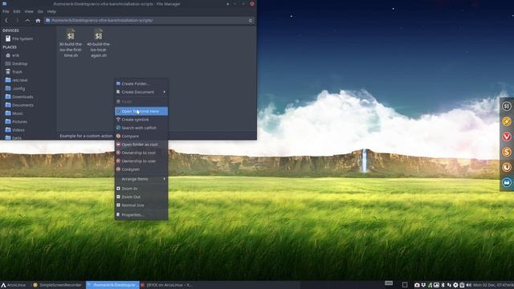Go up to parent folder
The width and height of the screenshot is (514, 289).
tap(27, 20)
